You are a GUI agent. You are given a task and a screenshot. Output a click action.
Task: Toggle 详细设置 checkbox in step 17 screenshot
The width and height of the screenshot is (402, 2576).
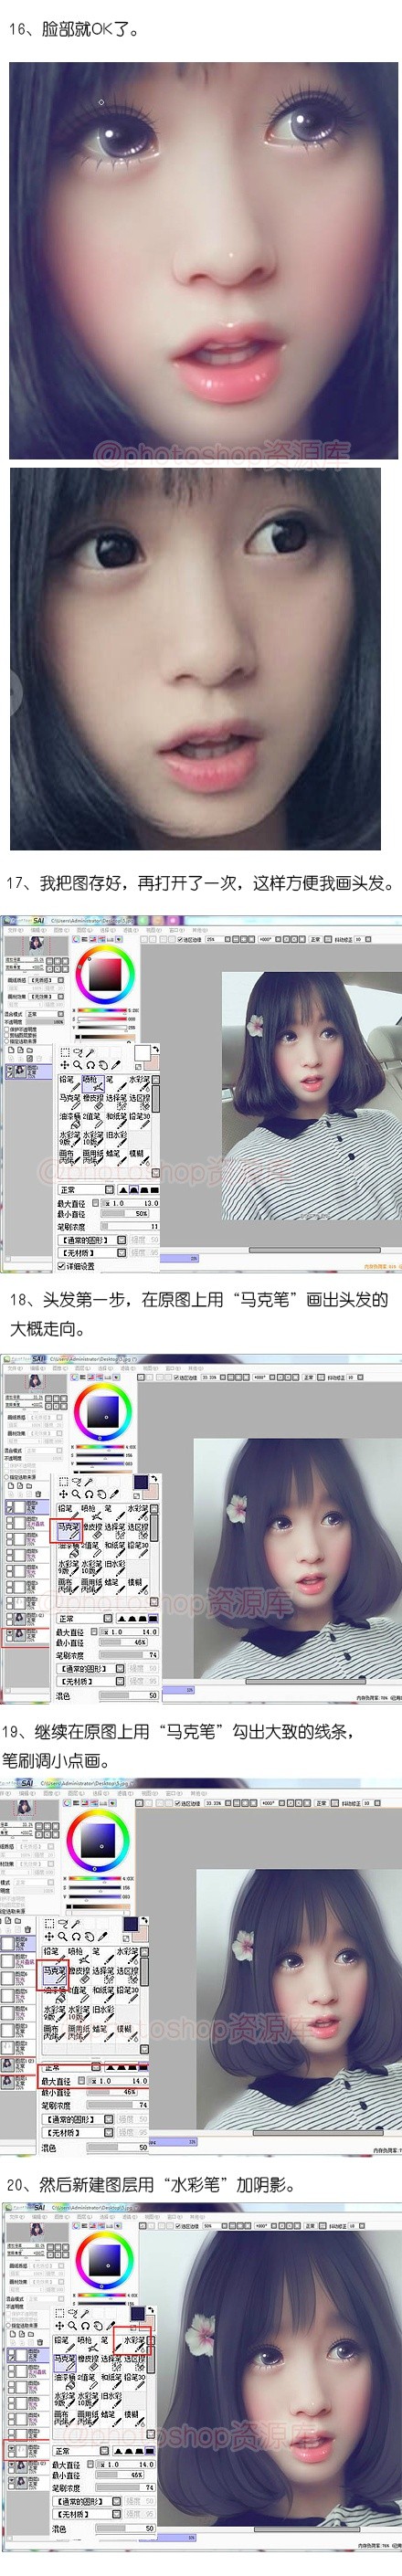tap(61, 1265)
